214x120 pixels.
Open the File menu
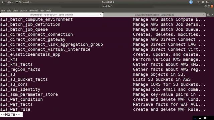(3, 10)
